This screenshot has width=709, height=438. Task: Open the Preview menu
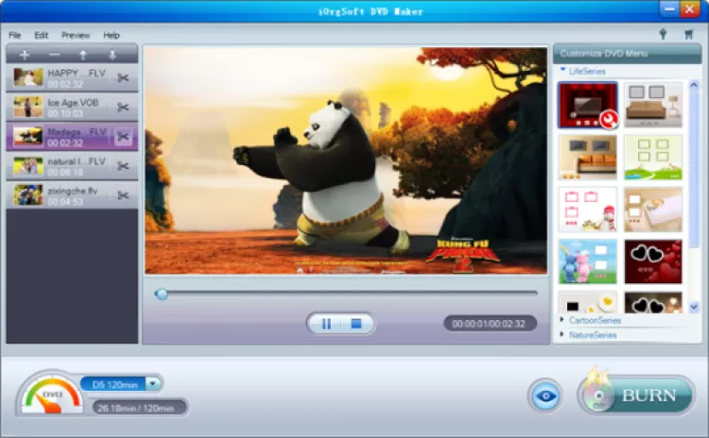point(76,35)
